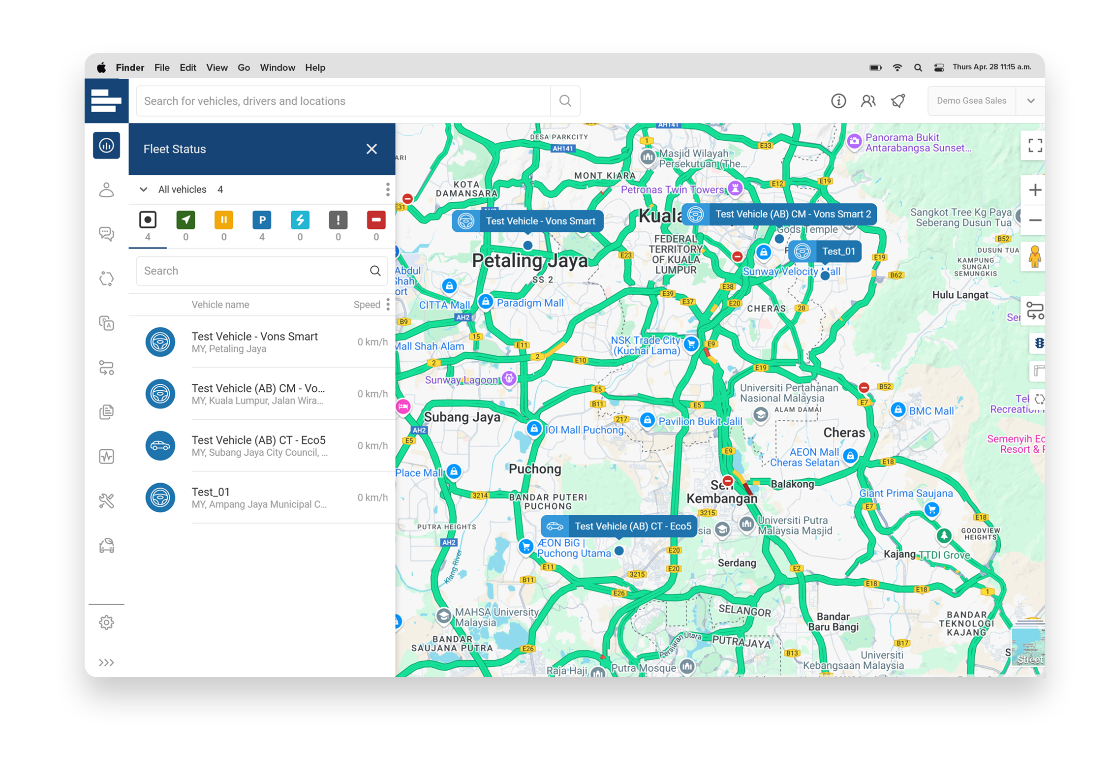Filter by charging vehicles lightning icon
This screenshot has width=1112, height=778.
tap(300, 220)
